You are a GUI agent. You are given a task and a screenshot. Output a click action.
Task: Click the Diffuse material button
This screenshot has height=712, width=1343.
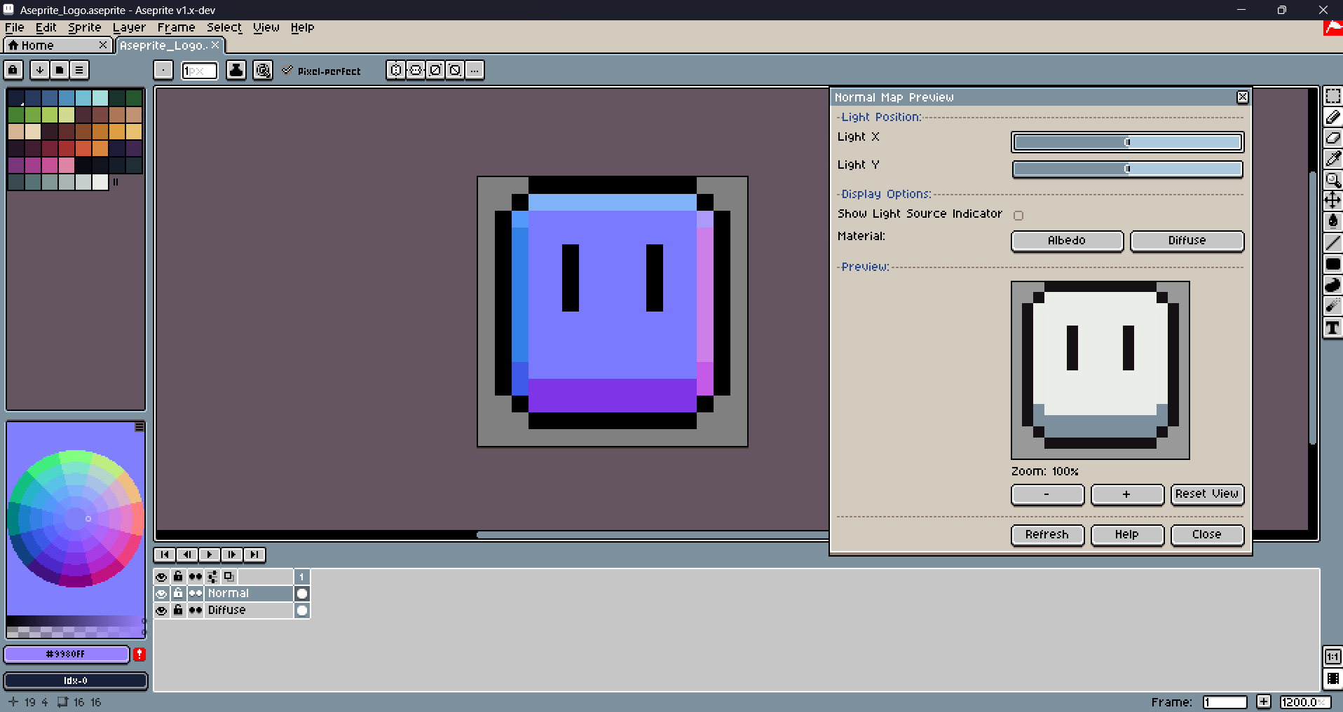(1187, 241)
